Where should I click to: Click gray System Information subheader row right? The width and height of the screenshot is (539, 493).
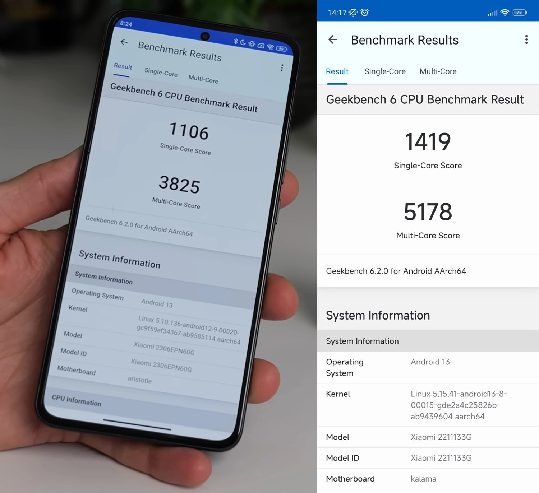tap(428, 341)
